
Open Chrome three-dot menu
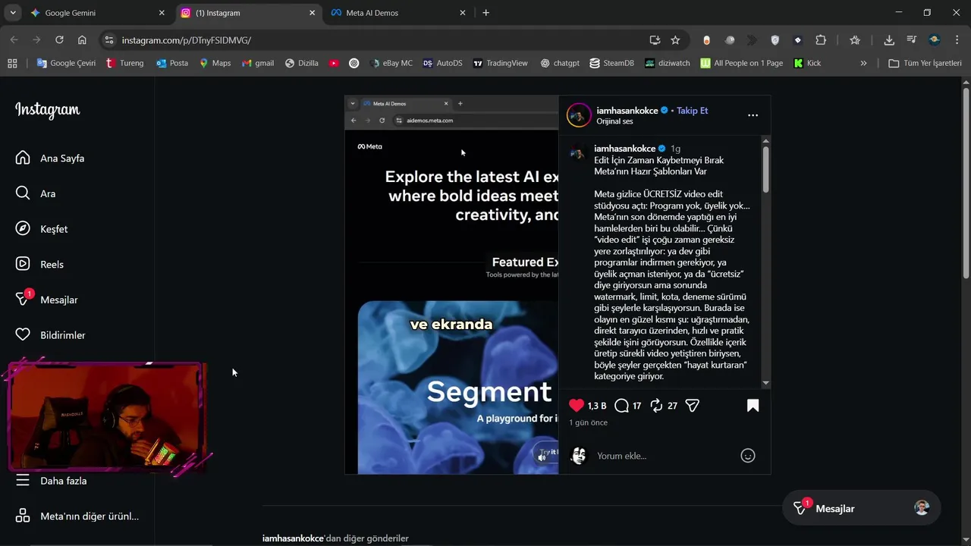[957, 40]
